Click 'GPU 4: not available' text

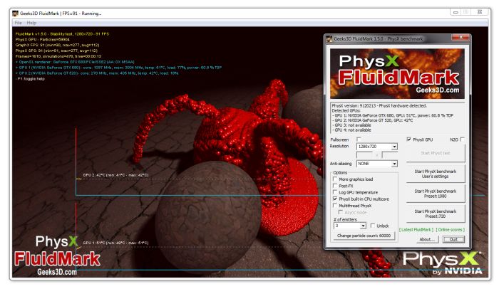click(x=351, y=130)
